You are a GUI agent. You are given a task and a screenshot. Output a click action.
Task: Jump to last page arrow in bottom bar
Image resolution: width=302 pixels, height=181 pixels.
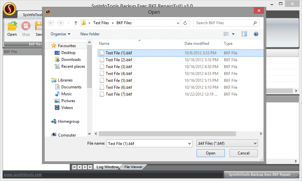click(x=90, y=167)
